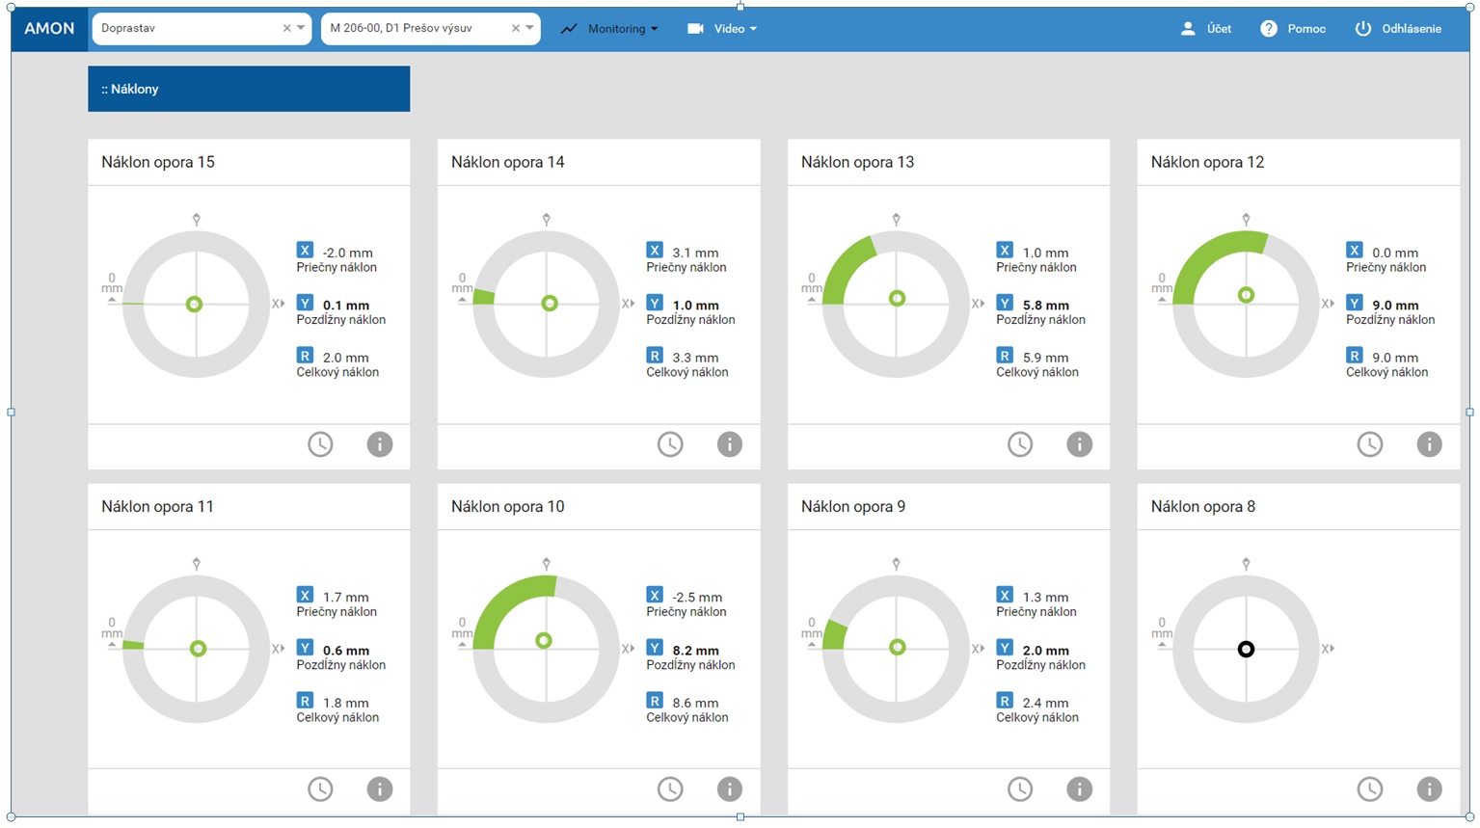Open Pomoc help
Screen dimensions: 1480x828
point(1293,29)
